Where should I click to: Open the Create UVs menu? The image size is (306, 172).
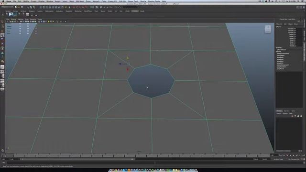coord(113,1)
